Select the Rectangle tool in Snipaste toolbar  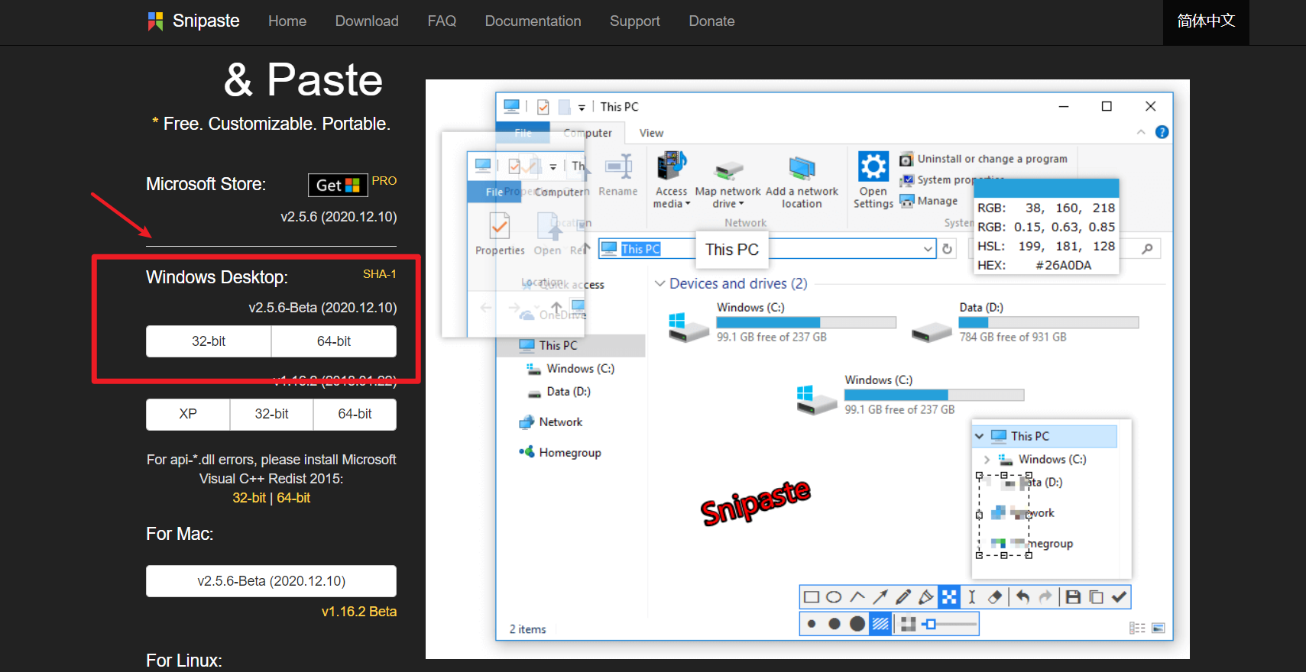(812, 597)
